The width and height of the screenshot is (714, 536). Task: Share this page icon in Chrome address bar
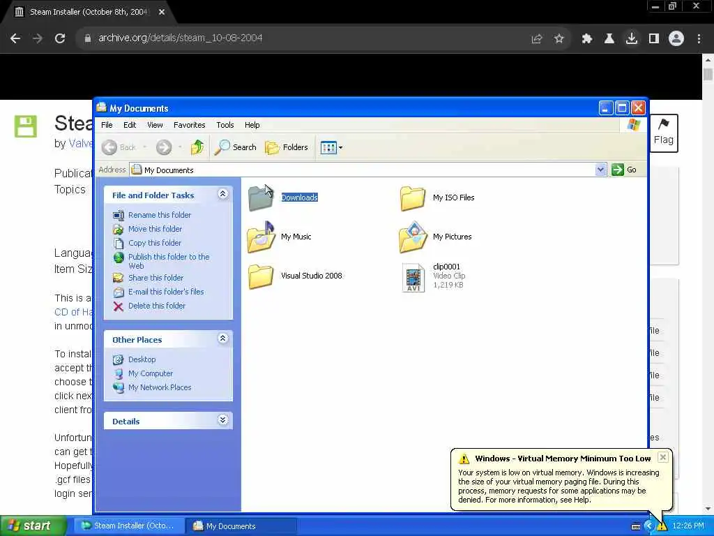tap(536, 39)
